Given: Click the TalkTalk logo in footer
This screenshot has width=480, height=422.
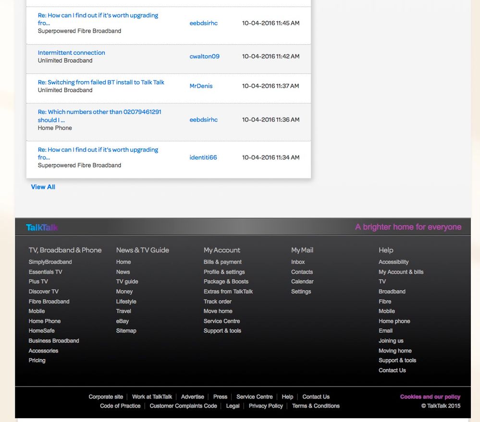Looking at the screenshot, I should [x=42, y=228].
